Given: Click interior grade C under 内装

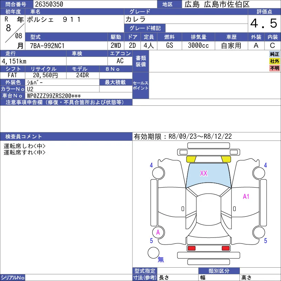Looking at the screenshot, I should click(273, 46).
